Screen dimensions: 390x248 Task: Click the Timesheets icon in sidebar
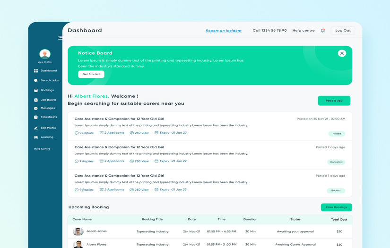[36, 117]
